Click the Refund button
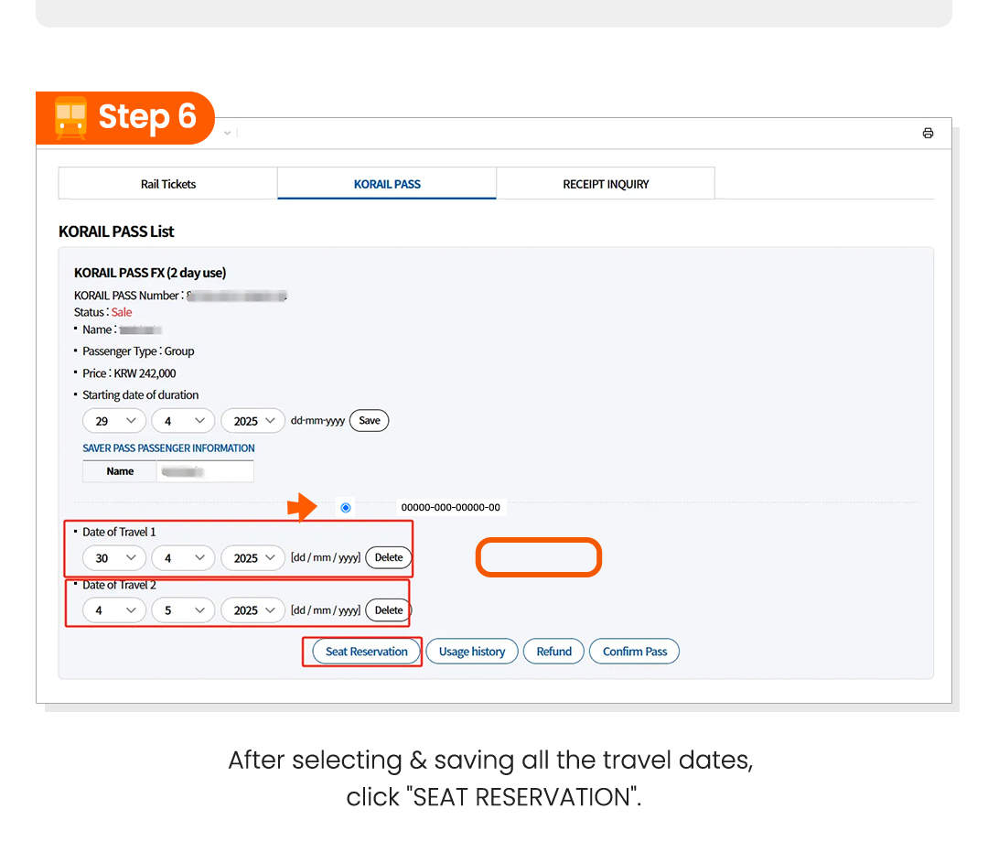This screenshot has width=988, height=852. point(553,652)
